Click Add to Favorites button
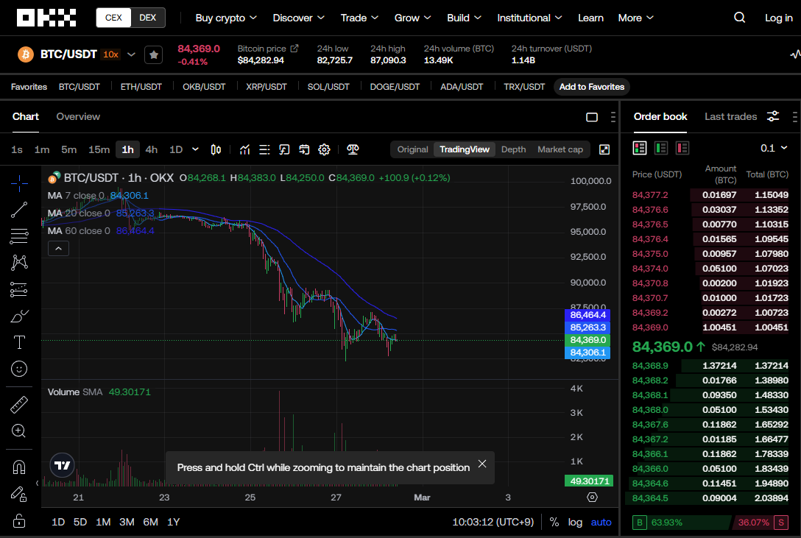 pyautogui.click(x=592, y=87)
